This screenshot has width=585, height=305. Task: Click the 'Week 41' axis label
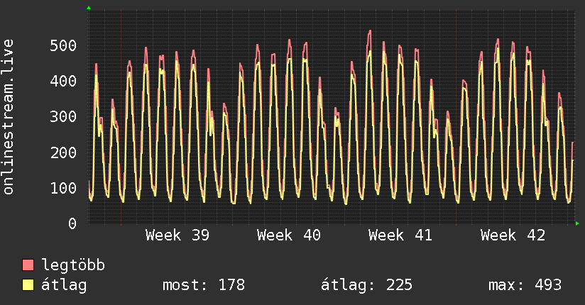[400, 235]
